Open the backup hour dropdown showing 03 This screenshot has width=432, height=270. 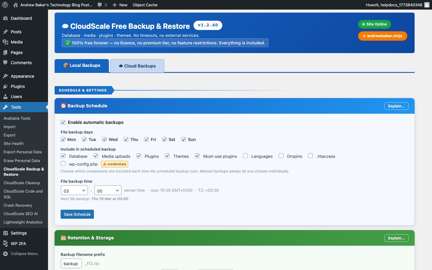click(74, 190)
